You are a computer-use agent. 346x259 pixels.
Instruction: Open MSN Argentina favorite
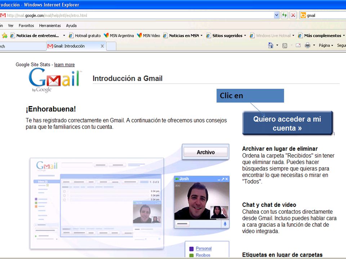119,36
